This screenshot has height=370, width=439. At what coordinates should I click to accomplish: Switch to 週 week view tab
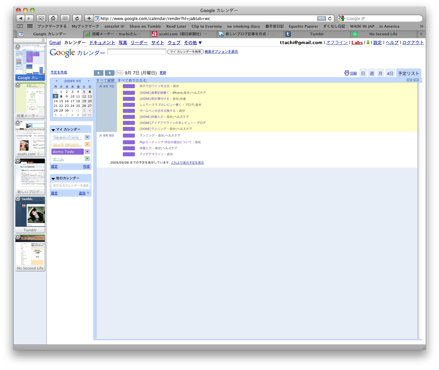372,73
